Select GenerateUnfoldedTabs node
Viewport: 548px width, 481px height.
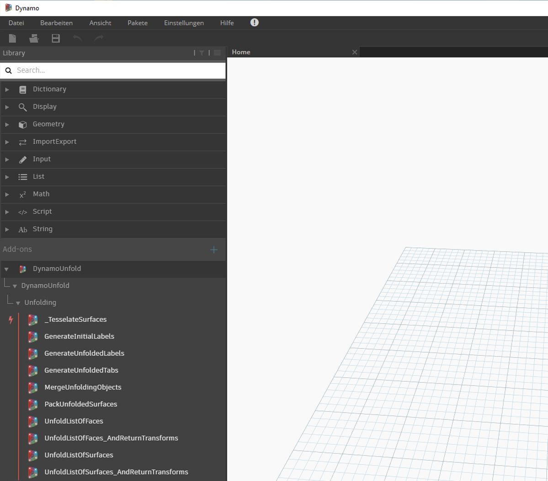pos(81,370)
